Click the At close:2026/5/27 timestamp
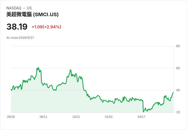Screen dimensions: 187x130 tap(20, 38)
